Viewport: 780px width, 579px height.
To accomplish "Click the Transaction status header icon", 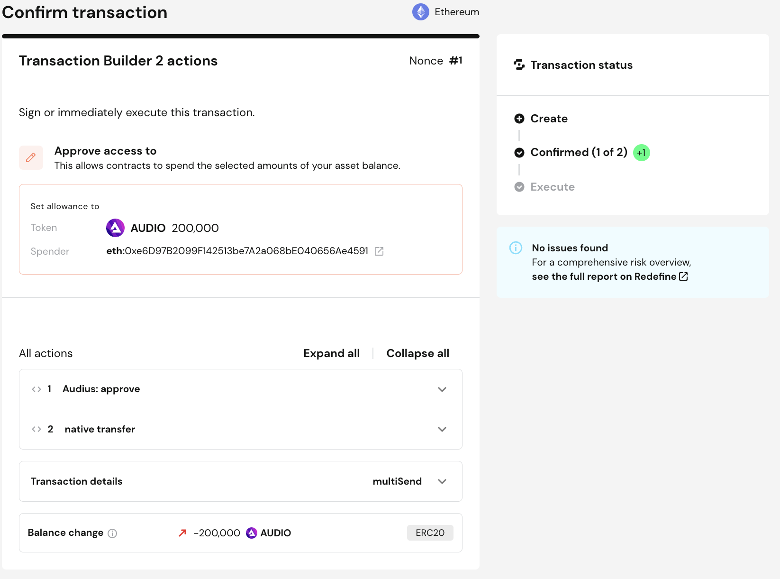I will coord(519,65).
